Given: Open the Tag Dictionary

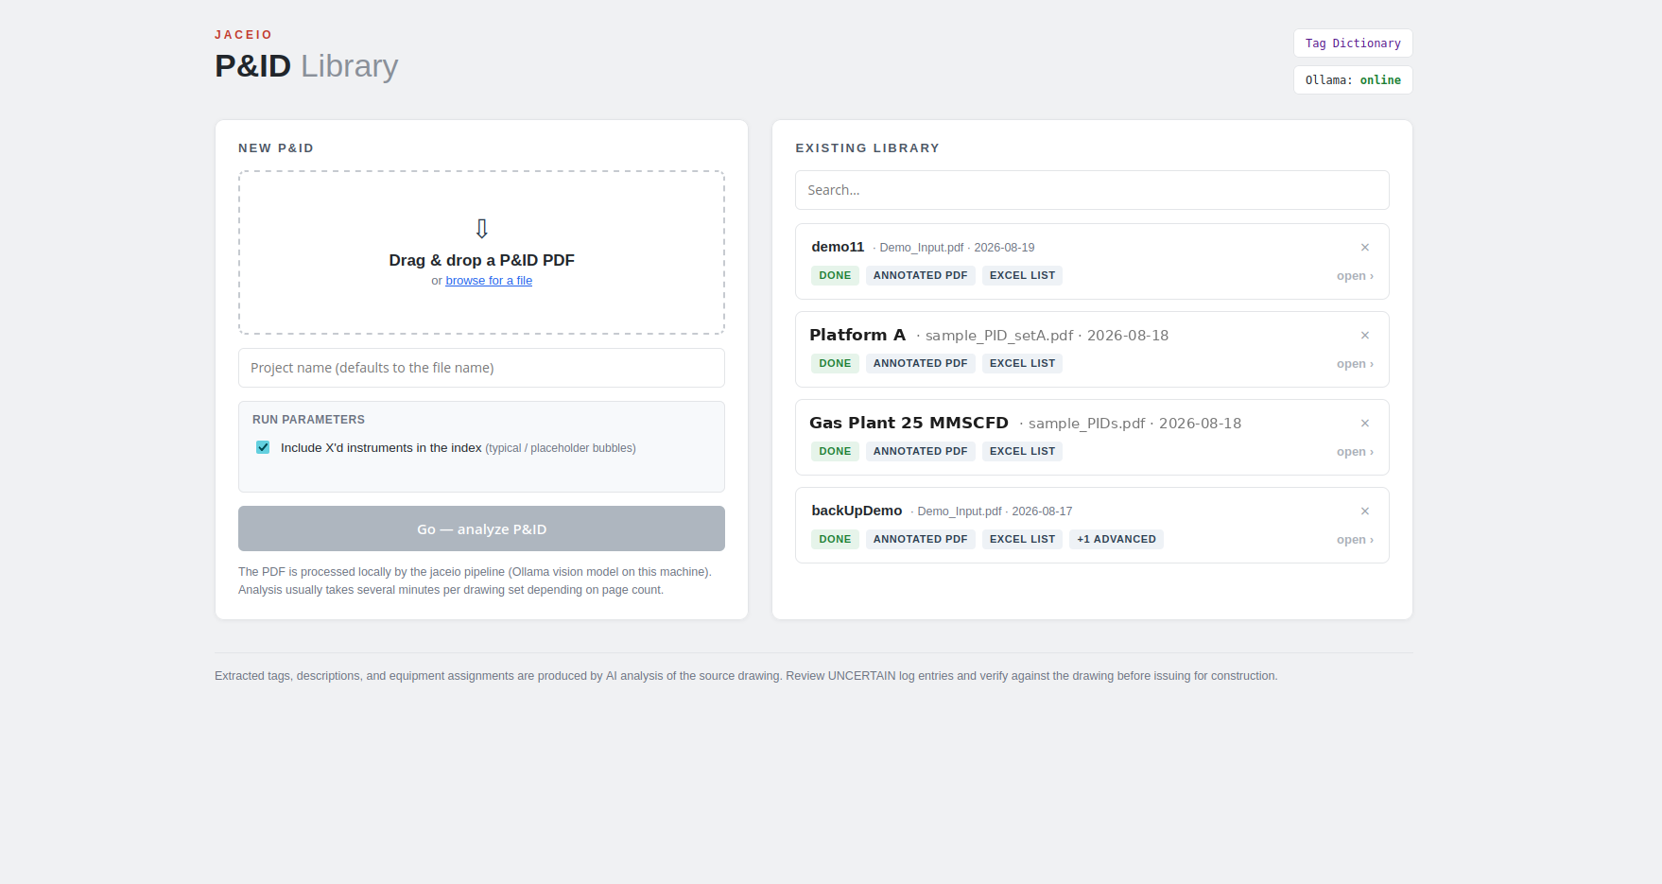Looking at the screenshot, I should [x=1353, y=43].
